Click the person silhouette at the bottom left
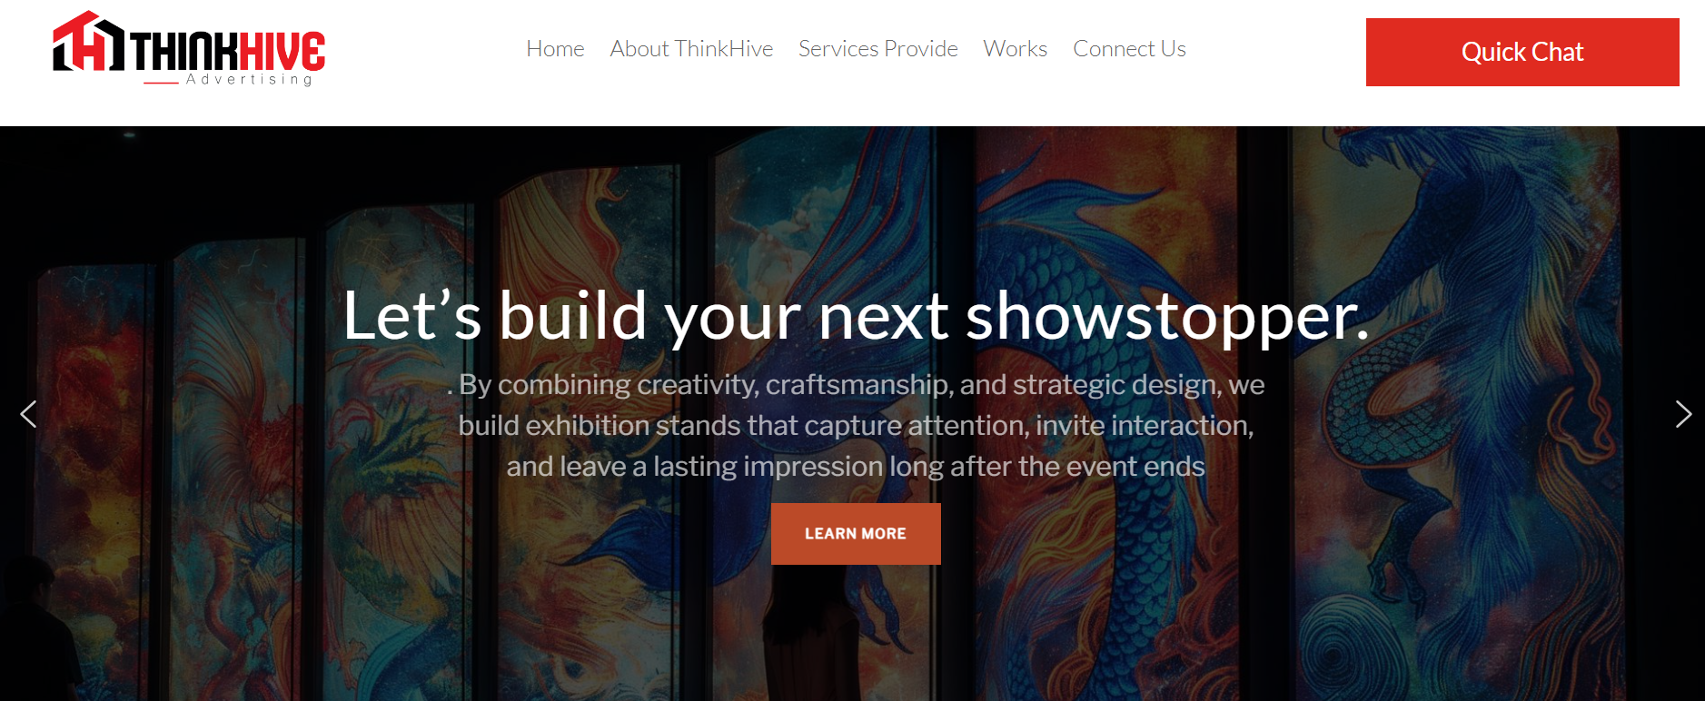 tap(41, 631)
